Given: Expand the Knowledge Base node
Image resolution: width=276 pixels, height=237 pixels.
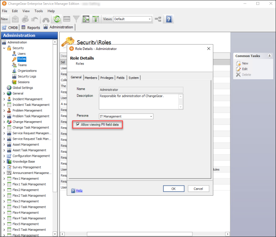Looking at the screenshot, I should (x=4, y=162).
